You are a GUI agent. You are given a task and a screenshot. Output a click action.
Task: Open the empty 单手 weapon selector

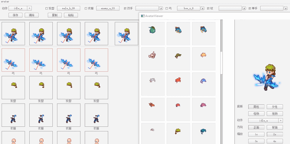click(272, 8)
